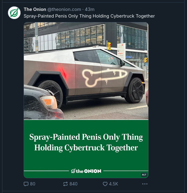Click the 840 reposts count

(73, 184)
